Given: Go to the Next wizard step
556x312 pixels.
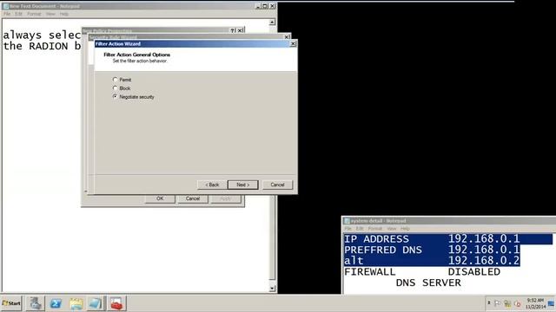Looking at the screenshot, I should [243, 185].
